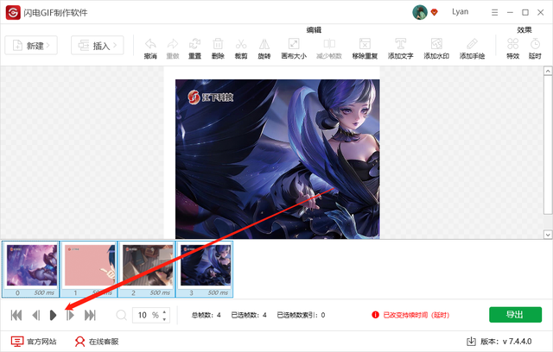Open the 在线客服 online support link

(x=96, y=342)
